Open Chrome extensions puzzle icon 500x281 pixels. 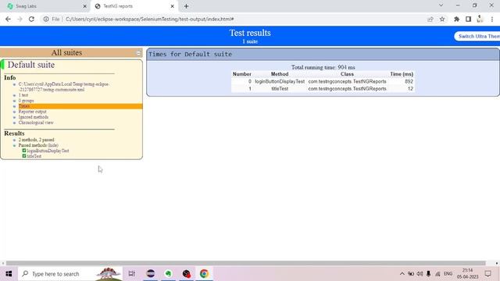(x=456, y=19)
